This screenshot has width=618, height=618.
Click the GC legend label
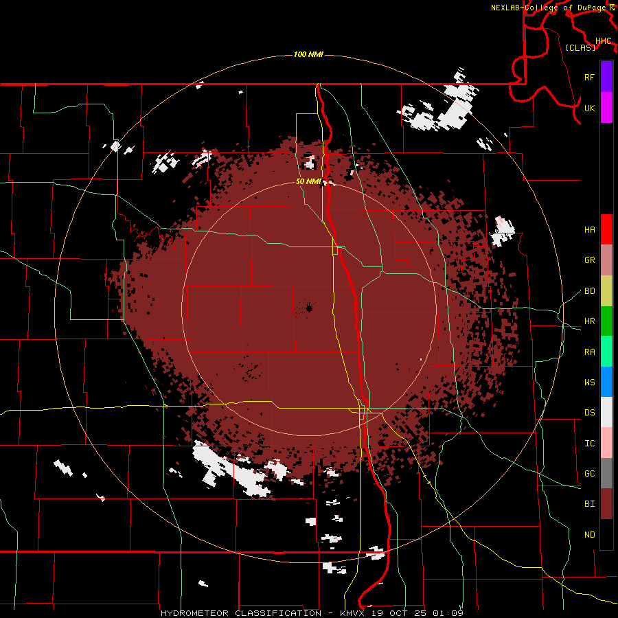coord(589,474)
